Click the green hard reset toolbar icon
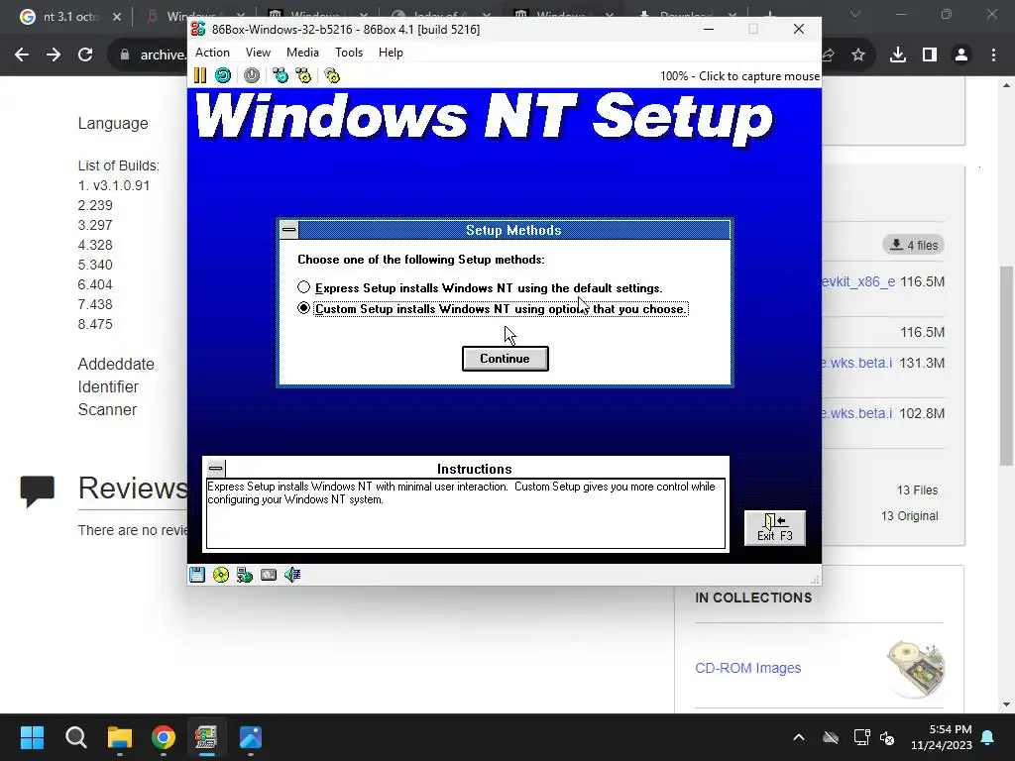This screenshot has width=1015, height=761. (x=223, y=75)
